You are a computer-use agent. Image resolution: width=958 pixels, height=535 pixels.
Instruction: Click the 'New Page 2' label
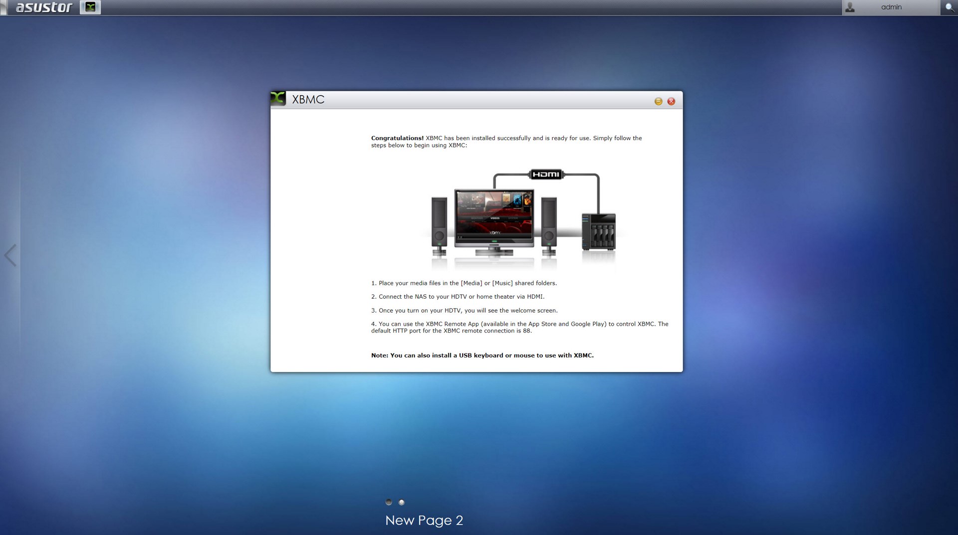click(424, 520)
